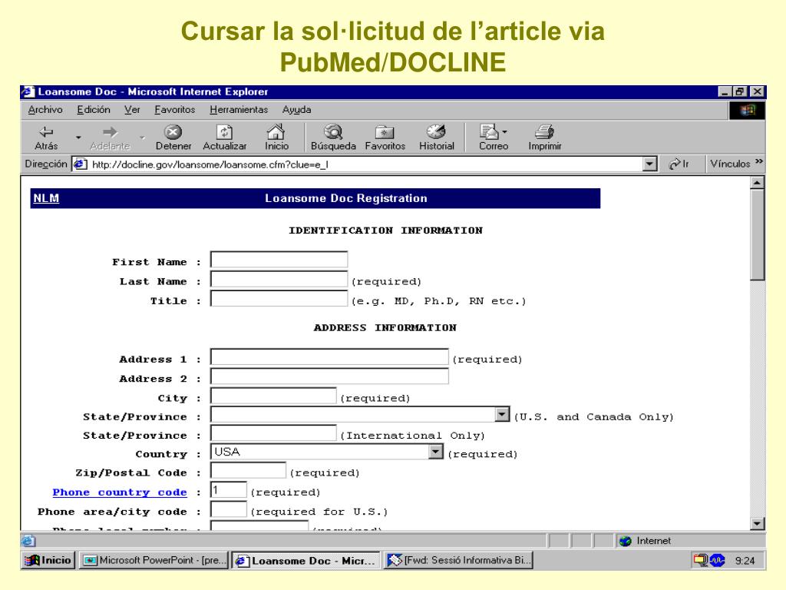Click the Internet Explorer title bar icon
The width and height of the screenshot is (786, 590).
coord(28,92)
